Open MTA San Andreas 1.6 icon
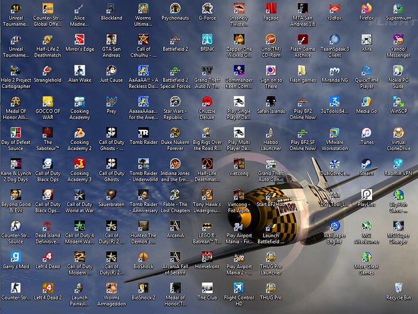Viewport: 418px width, 314px height. pos(303,16)
